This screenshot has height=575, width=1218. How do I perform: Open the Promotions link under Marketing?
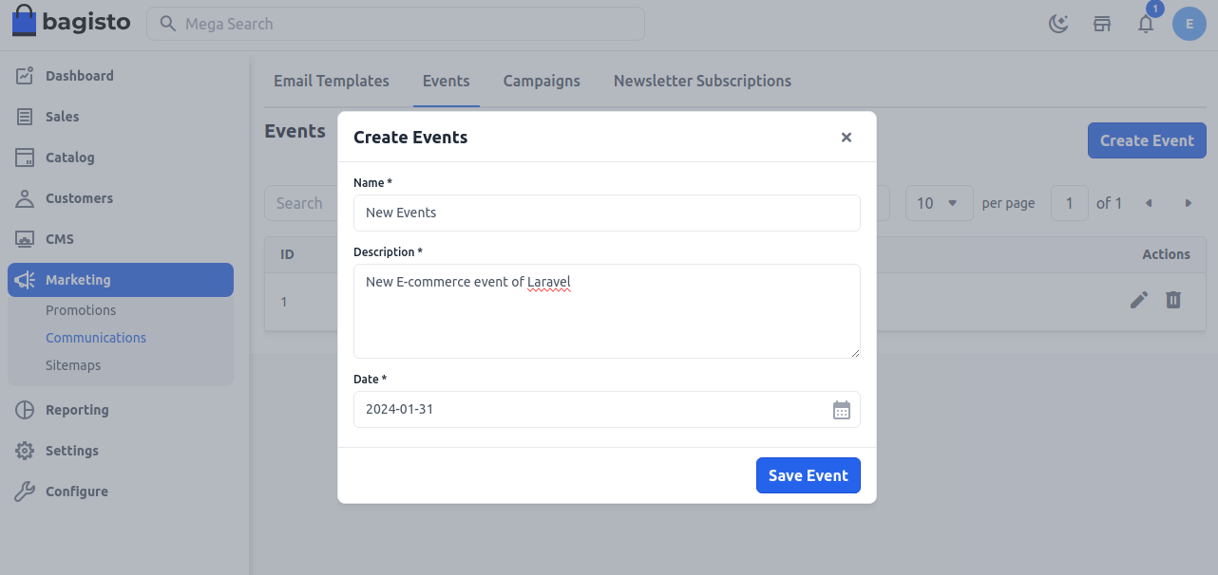click(x=81, y=310)
